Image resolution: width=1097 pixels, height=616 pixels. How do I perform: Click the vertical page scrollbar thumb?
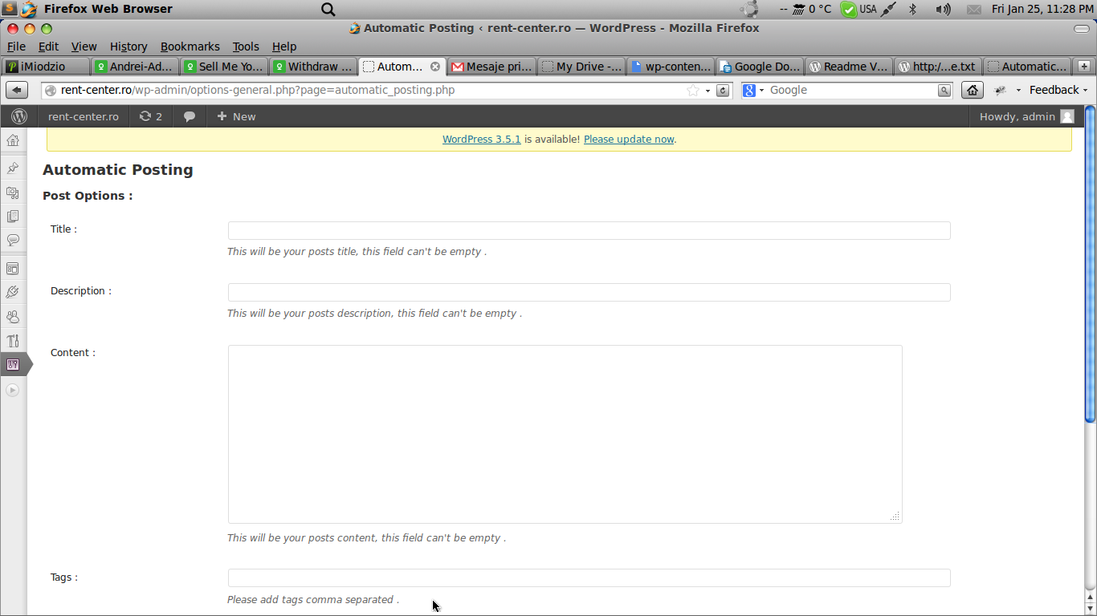[x=1090, y=265]
